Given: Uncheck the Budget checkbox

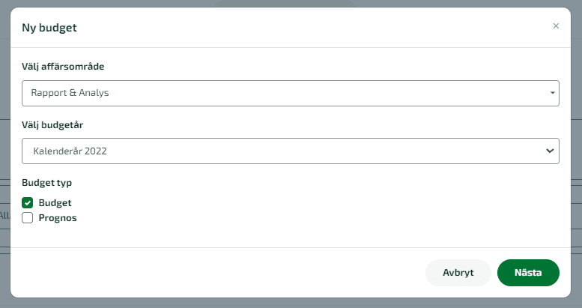Looking at the screenshot, I should 27,203.
